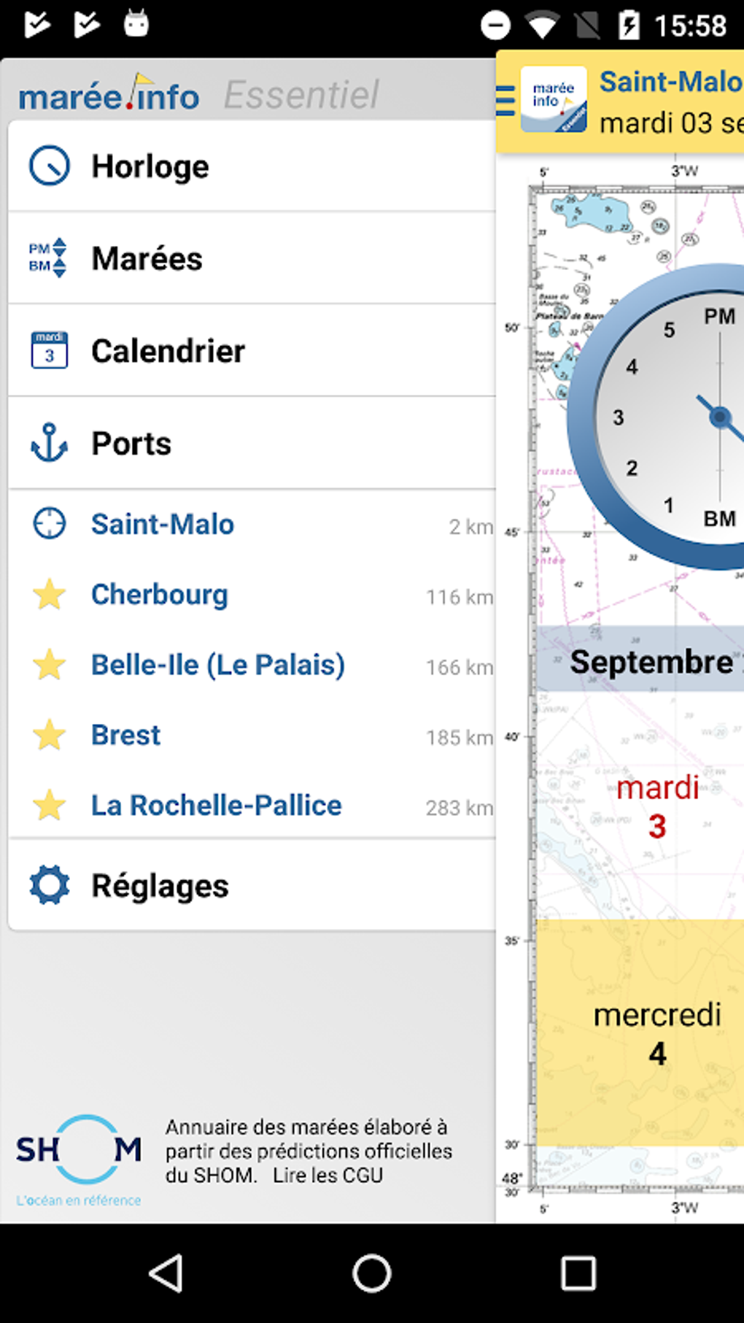Viewport: 744px width, 1323px height.
Task: Toggle the Brest favorite star
Action: point(49,735)
